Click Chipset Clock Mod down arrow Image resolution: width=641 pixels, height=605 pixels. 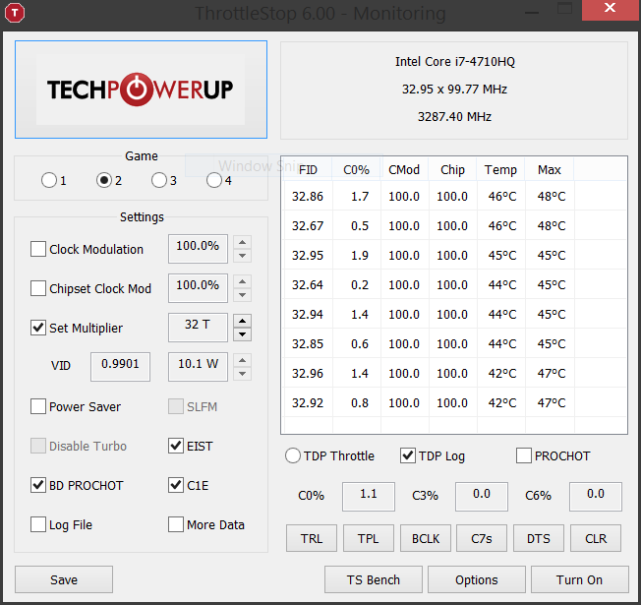click(243, 295)
